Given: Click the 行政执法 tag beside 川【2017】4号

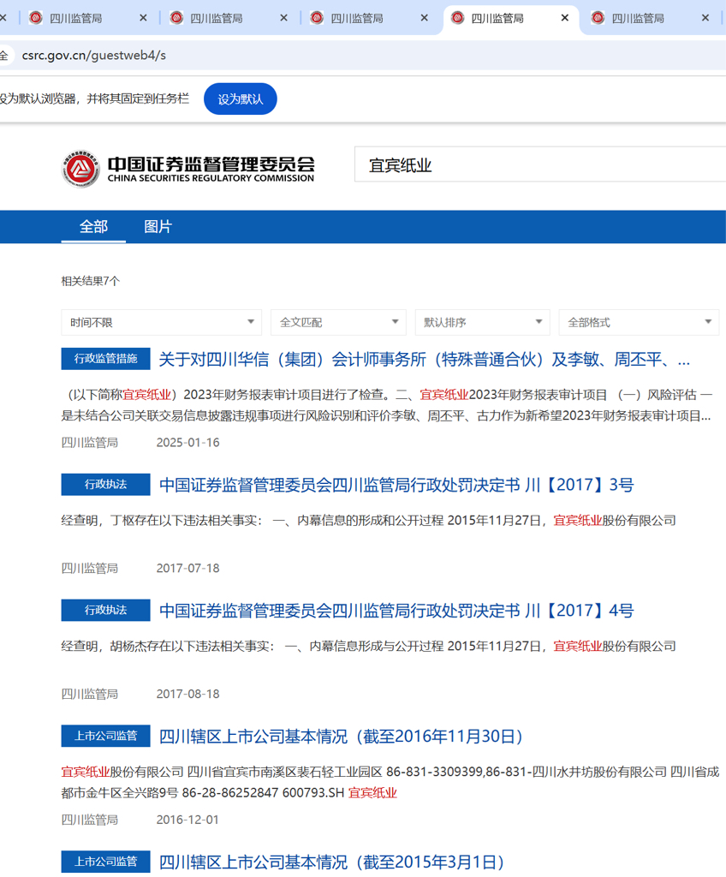Looking at the screenshot, I should [x=105, y=610].
